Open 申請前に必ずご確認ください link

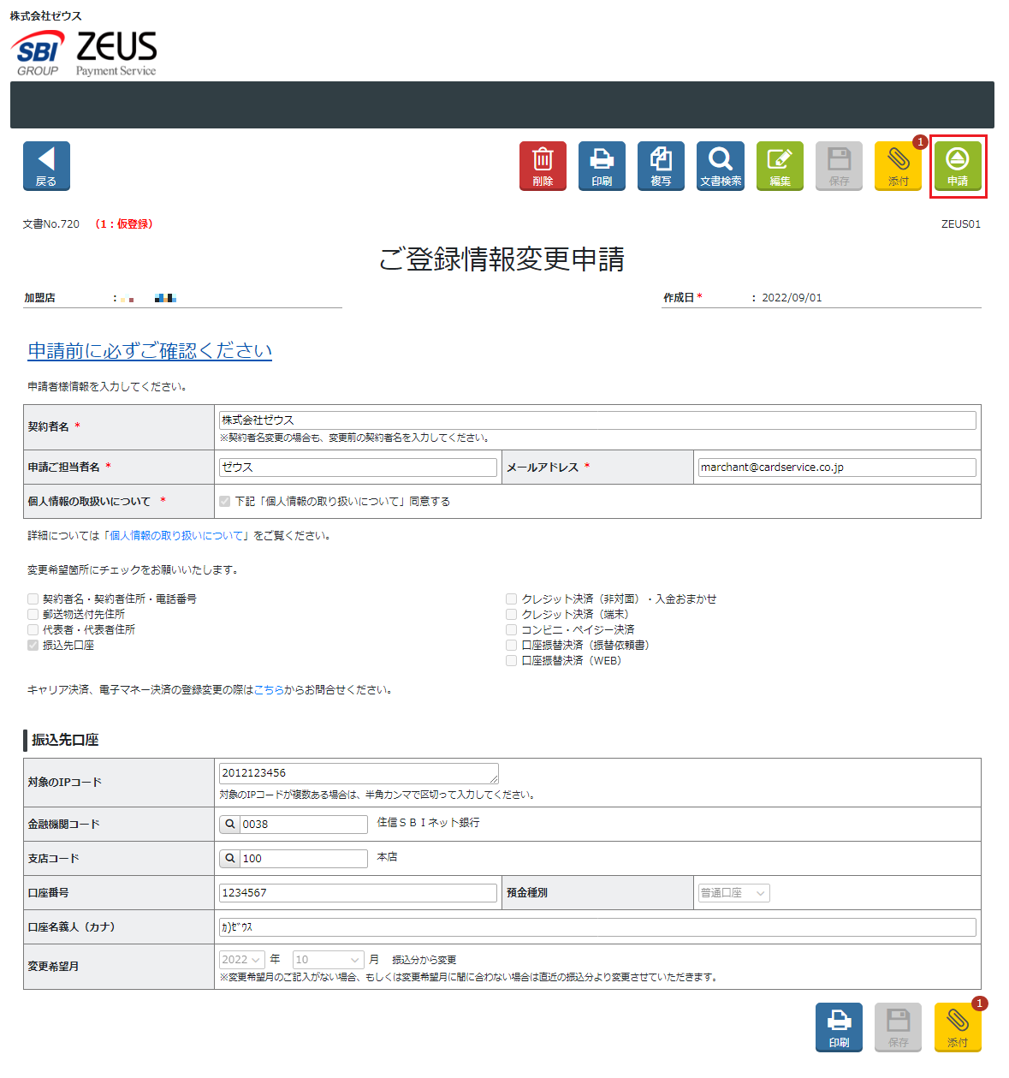[150, 350]
